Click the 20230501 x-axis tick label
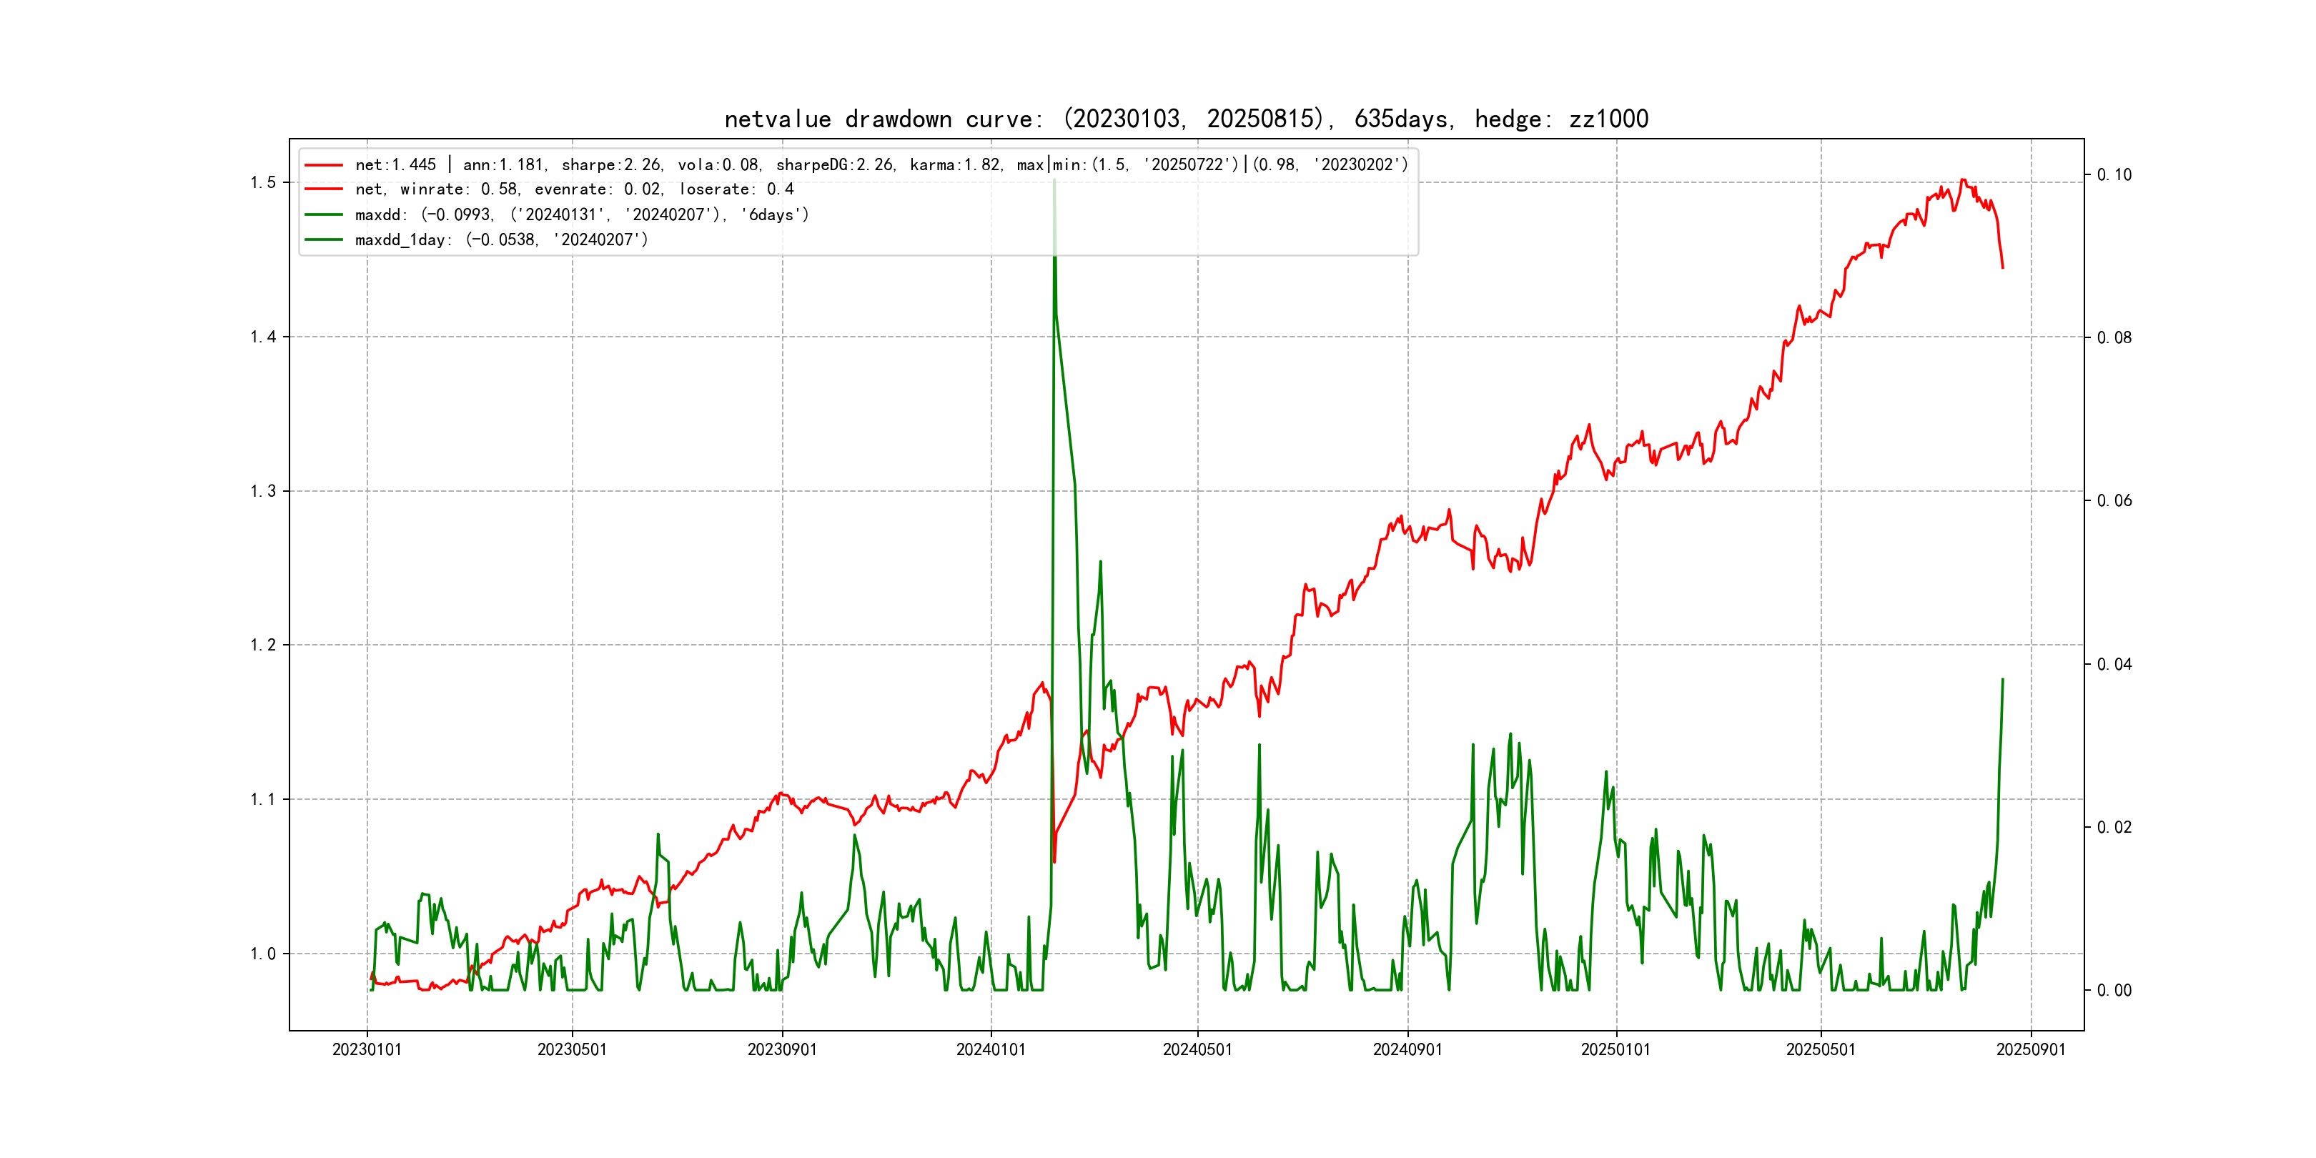The height and width of the screenshot is (1158, 2316). tap(572, 1049)
